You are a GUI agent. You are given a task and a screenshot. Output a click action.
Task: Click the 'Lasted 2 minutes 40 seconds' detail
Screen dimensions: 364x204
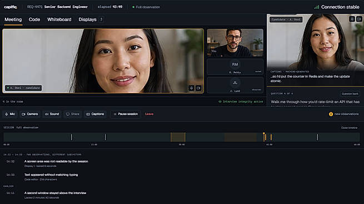42,198
